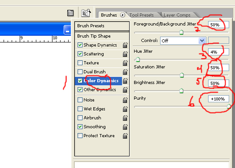The image size is (235, 168).
Task: Minimize the blue-titled document window
Action: pos(67,29)
